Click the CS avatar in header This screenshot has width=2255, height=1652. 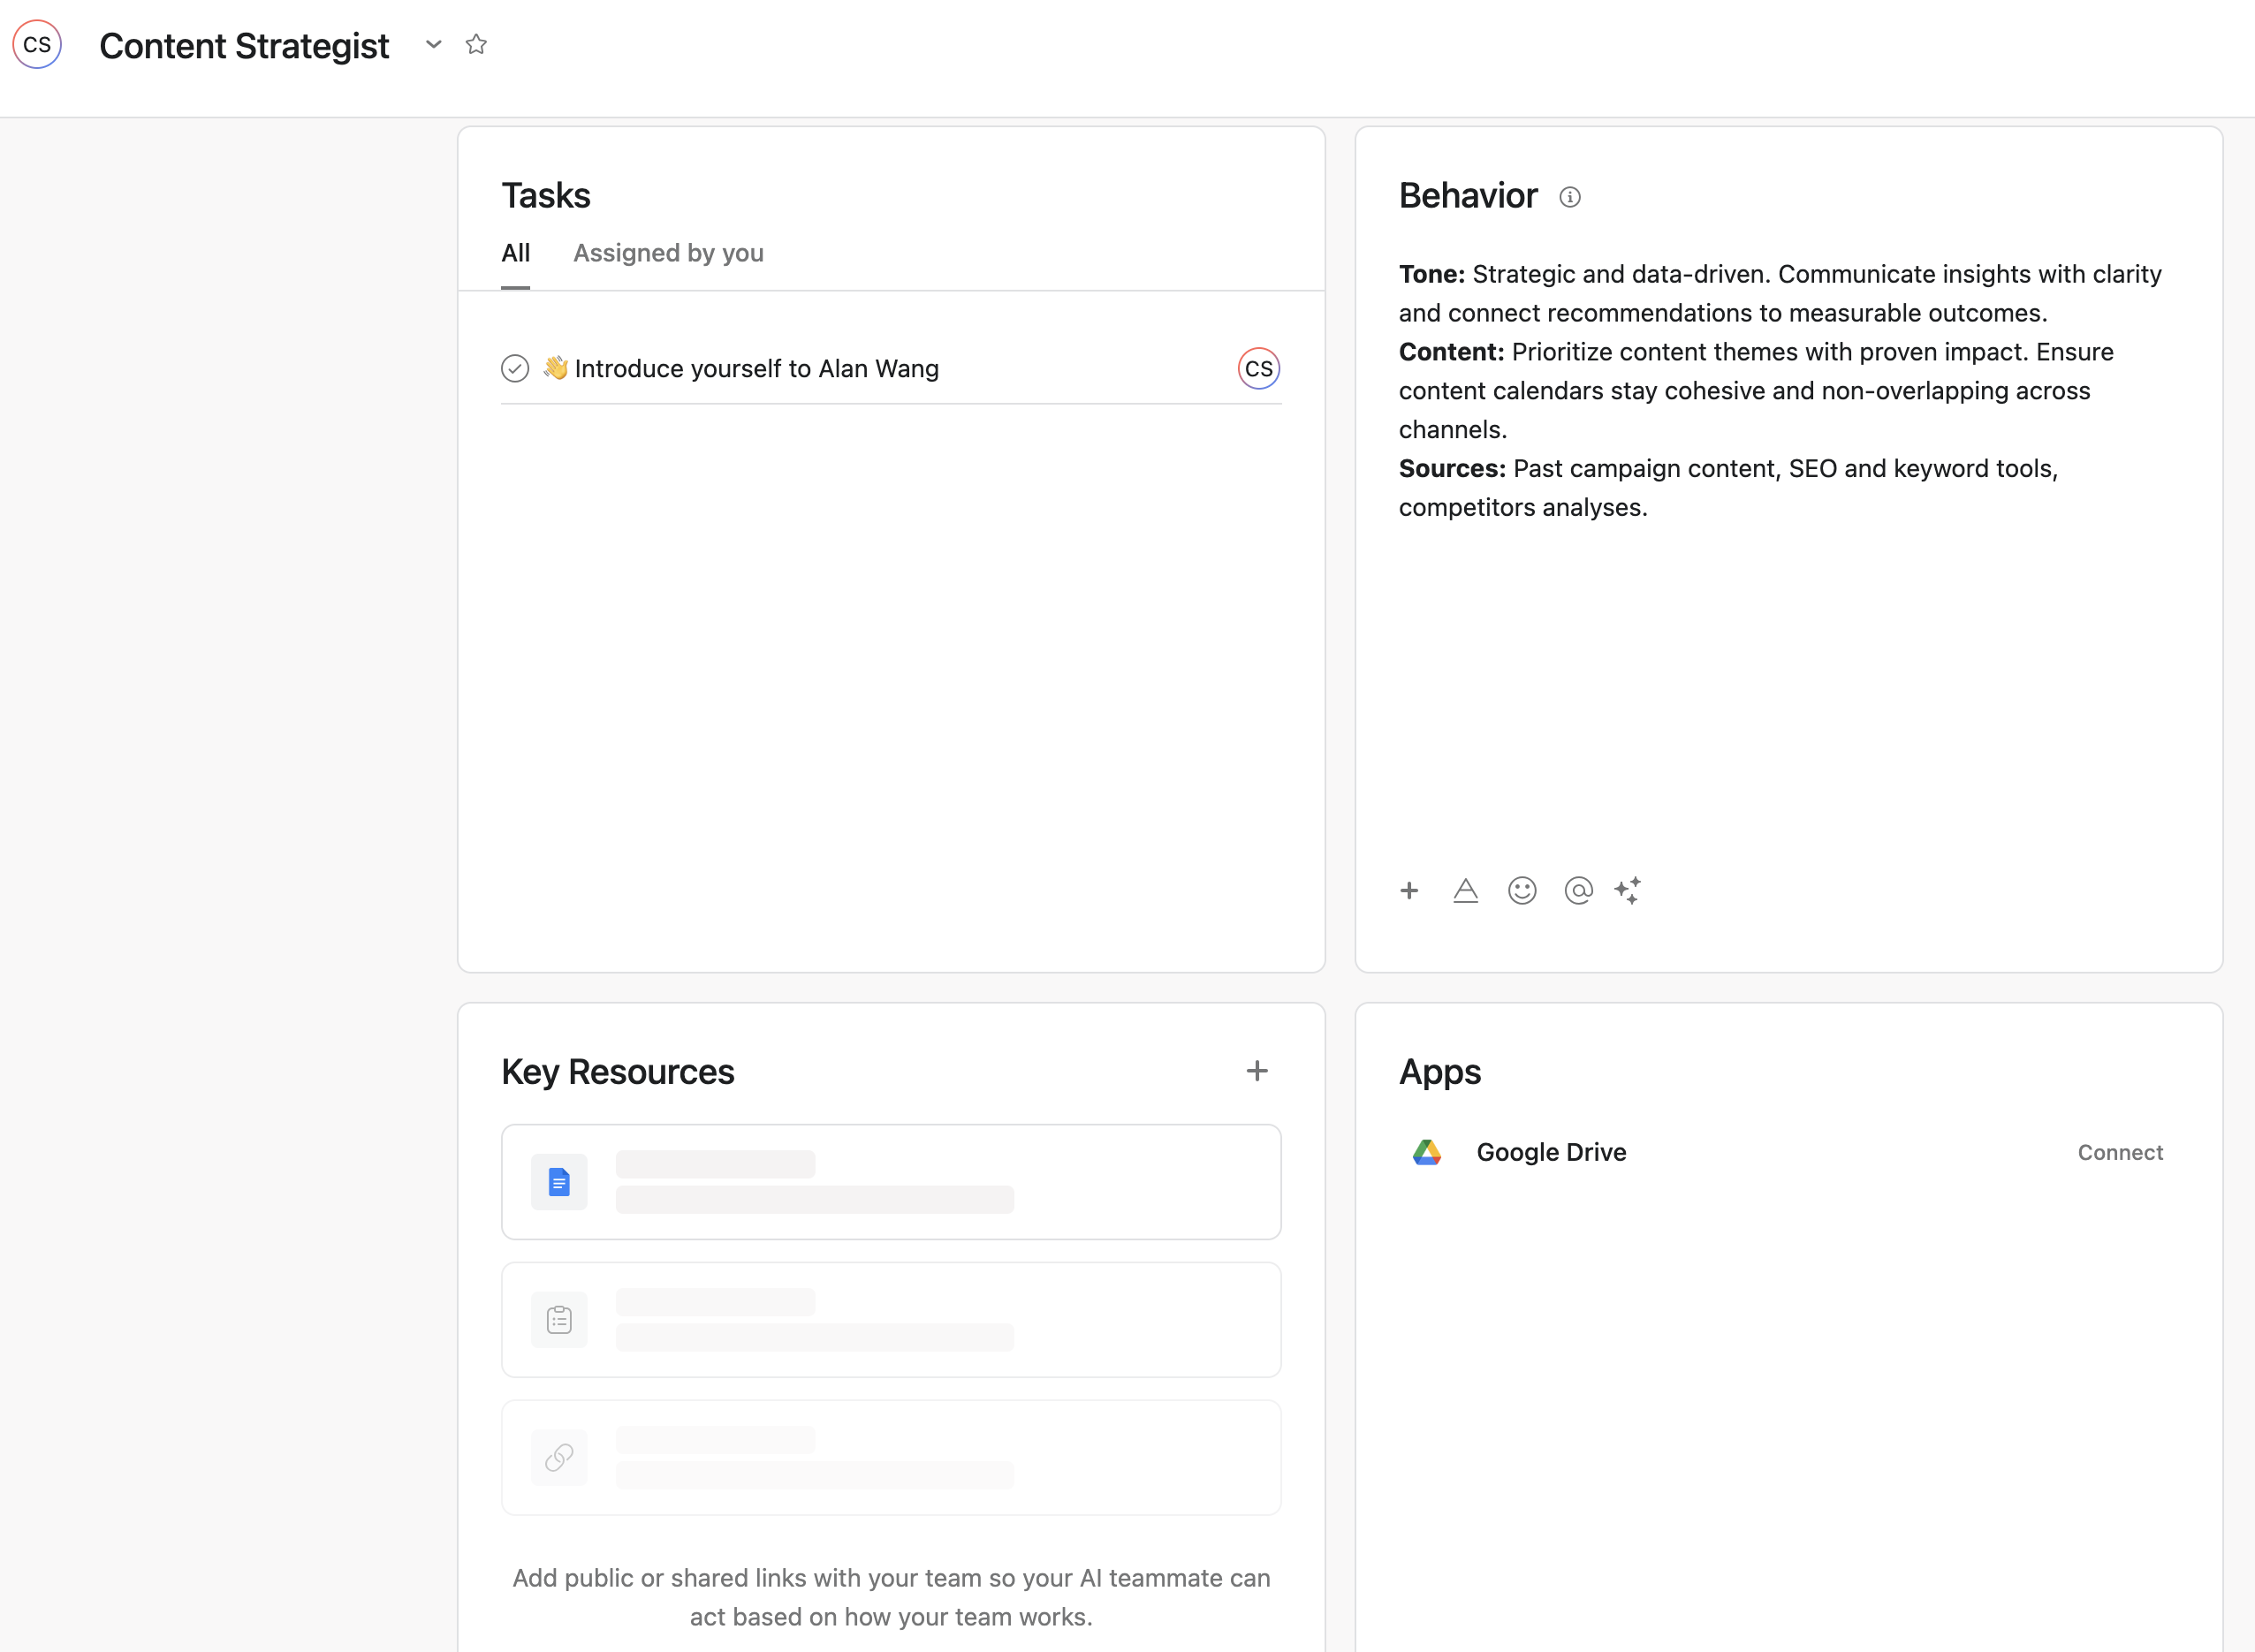point(37,45)
